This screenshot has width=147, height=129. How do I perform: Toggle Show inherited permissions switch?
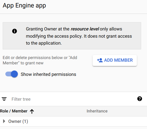point(11,74)
